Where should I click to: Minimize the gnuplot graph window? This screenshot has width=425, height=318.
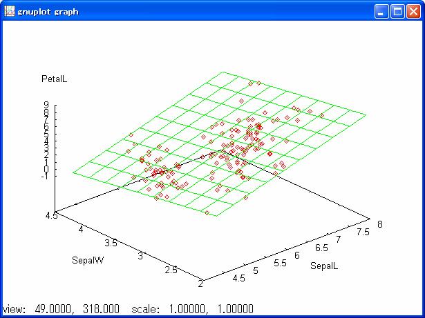click(x=382, y=11)
